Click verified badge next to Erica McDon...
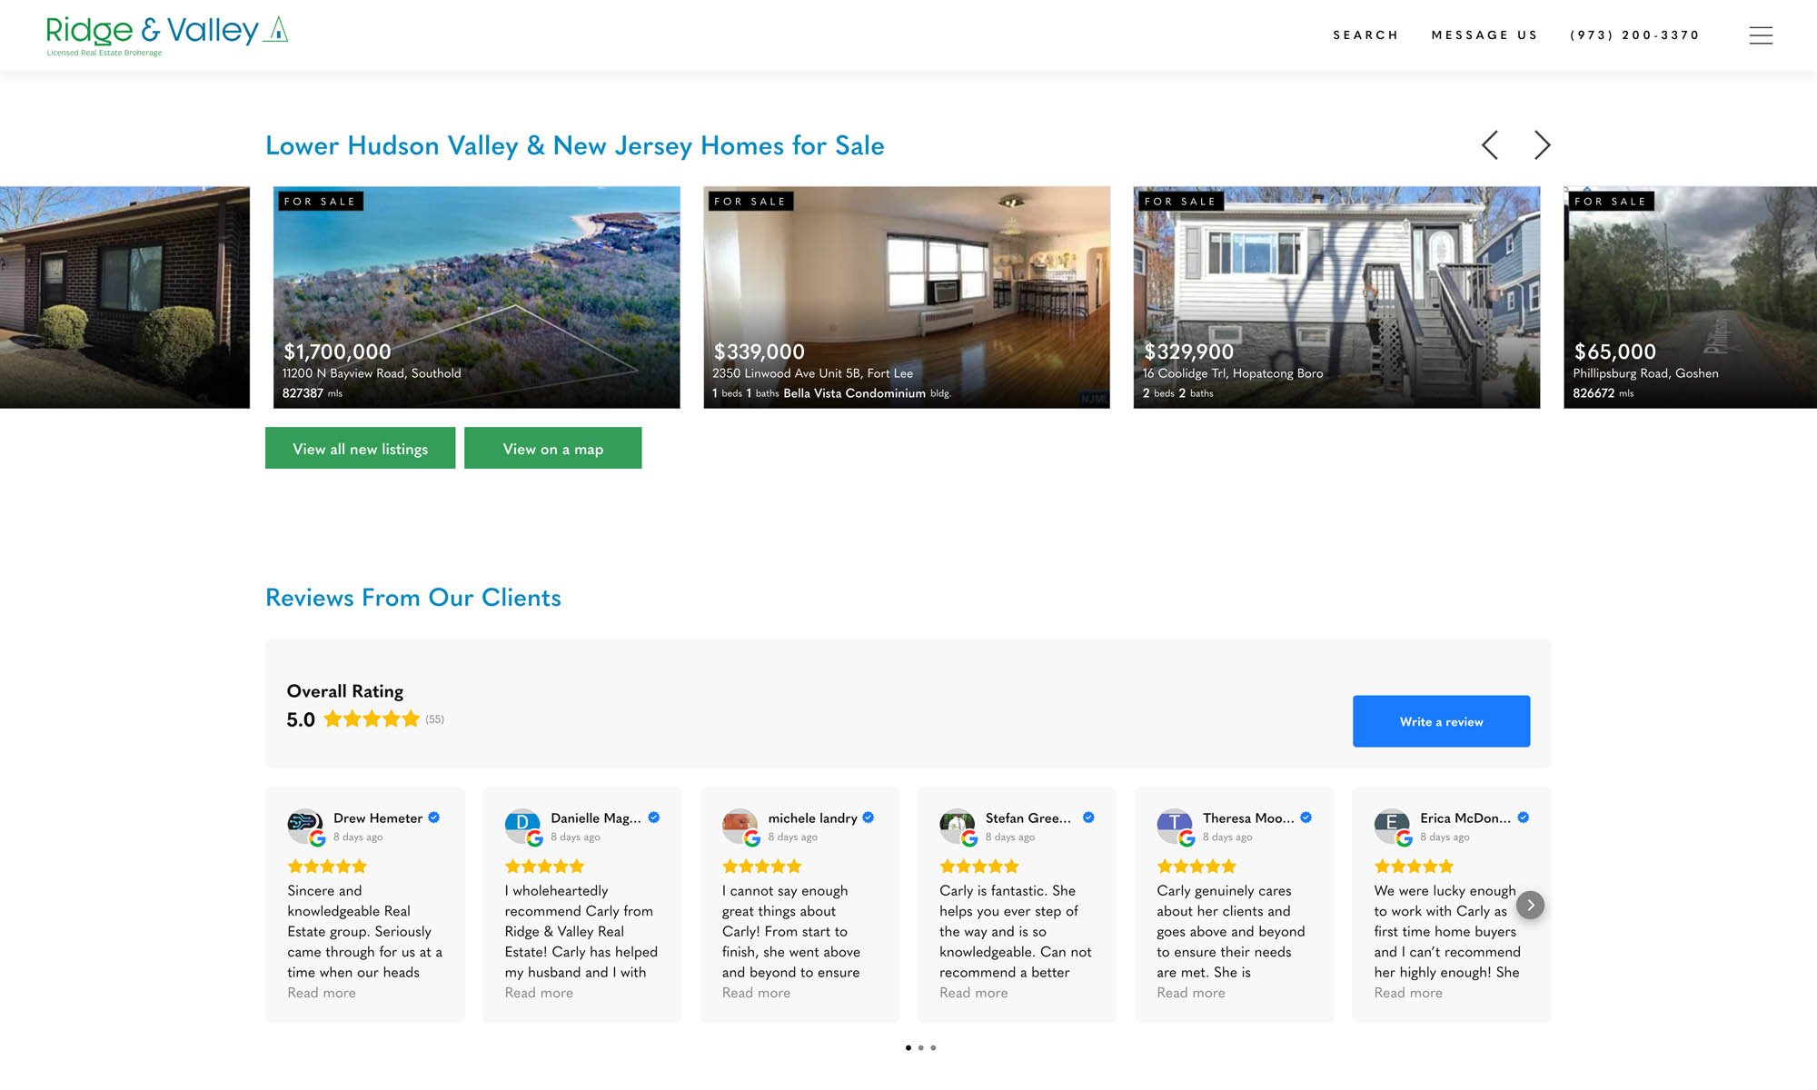 pyautogui.click(x=1524, y=817)
